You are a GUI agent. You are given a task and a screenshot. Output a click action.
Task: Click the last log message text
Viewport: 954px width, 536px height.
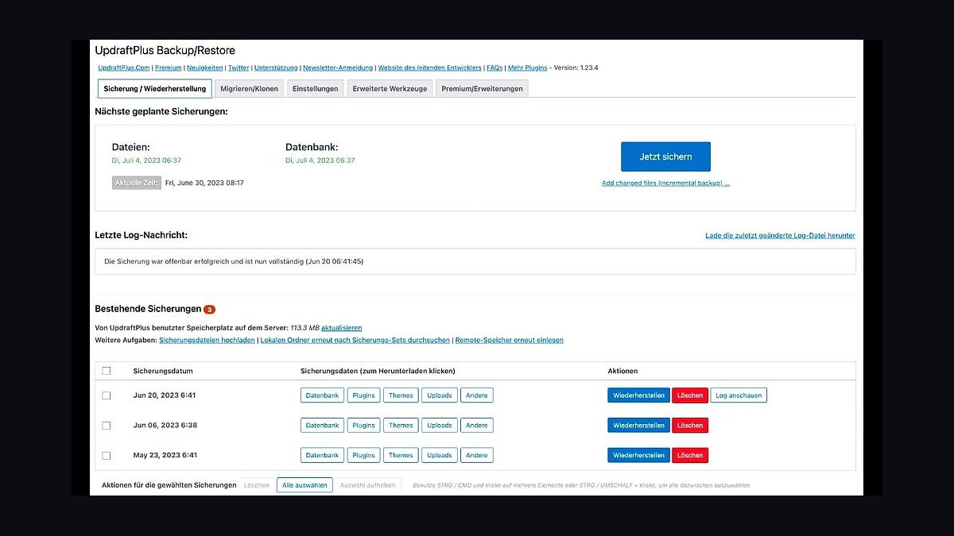tap(234, 260)
